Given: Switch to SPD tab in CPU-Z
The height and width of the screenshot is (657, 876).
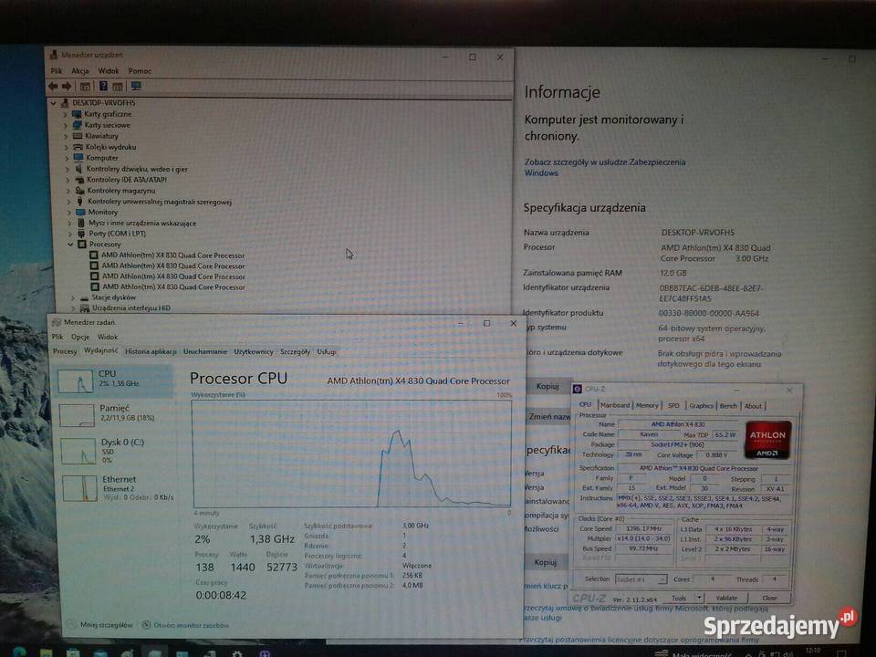Looking at the screenshot, I should pos(673,405).
